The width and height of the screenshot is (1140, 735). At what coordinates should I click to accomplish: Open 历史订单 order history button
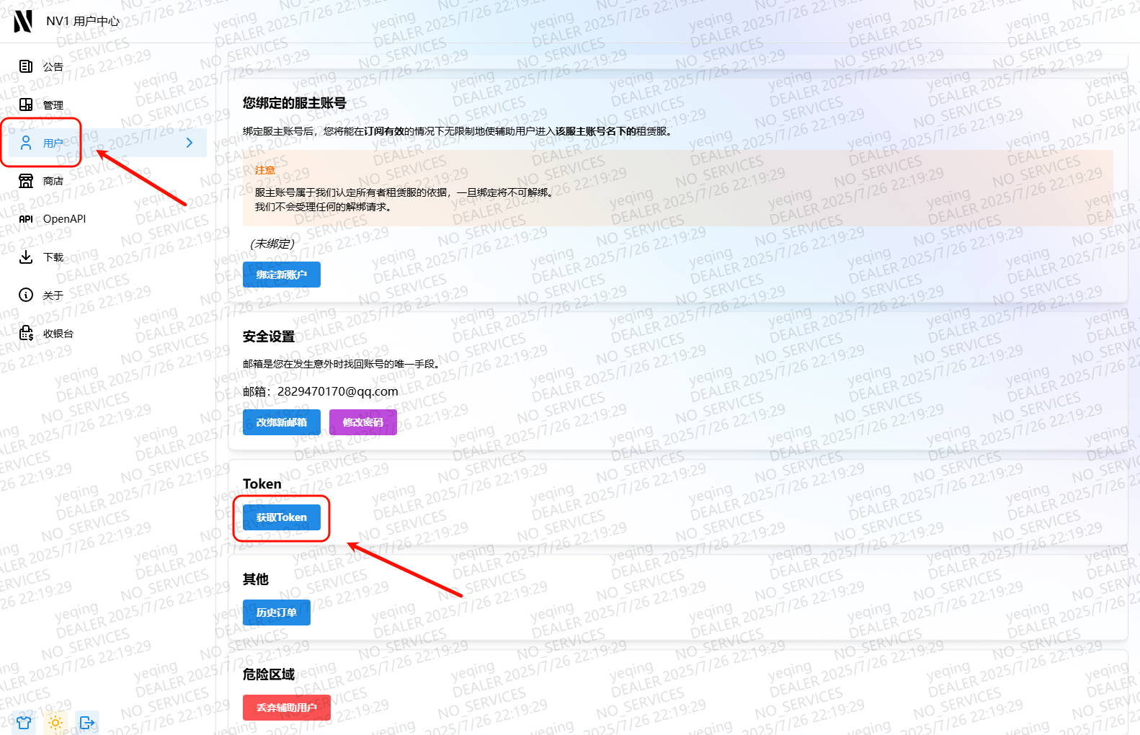[277, 612]
